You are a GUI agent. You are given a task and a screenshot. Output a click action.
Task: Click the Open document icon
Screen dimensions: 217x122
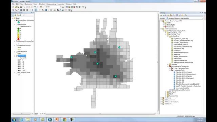click(x=16, y=7)
